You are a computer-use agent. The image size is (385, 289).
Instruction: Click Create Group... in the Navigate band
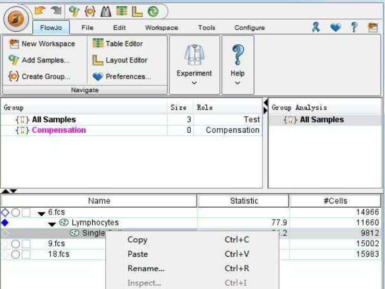(x=39, y=77)
